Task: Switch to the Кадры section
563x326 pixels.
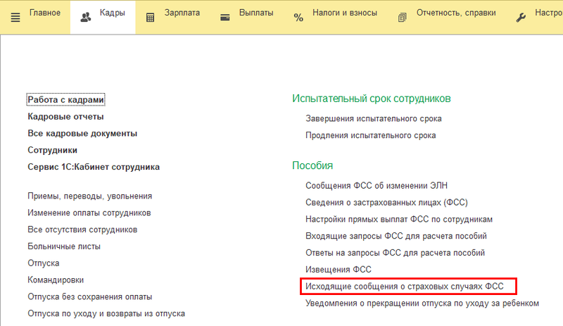Action: click(113, 13)
